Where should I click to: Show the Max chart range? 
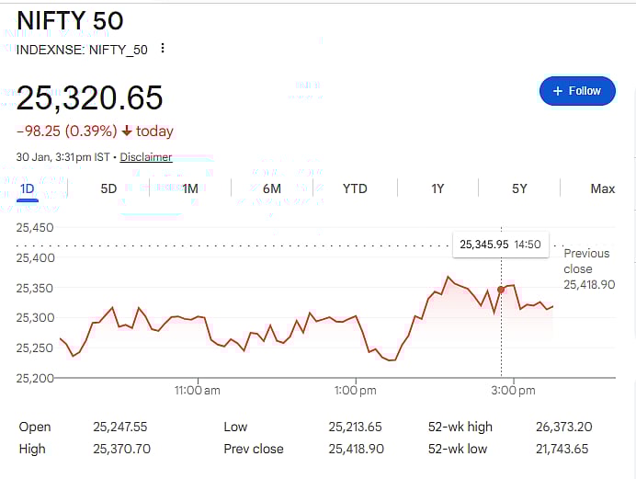[x=603, y=188]
